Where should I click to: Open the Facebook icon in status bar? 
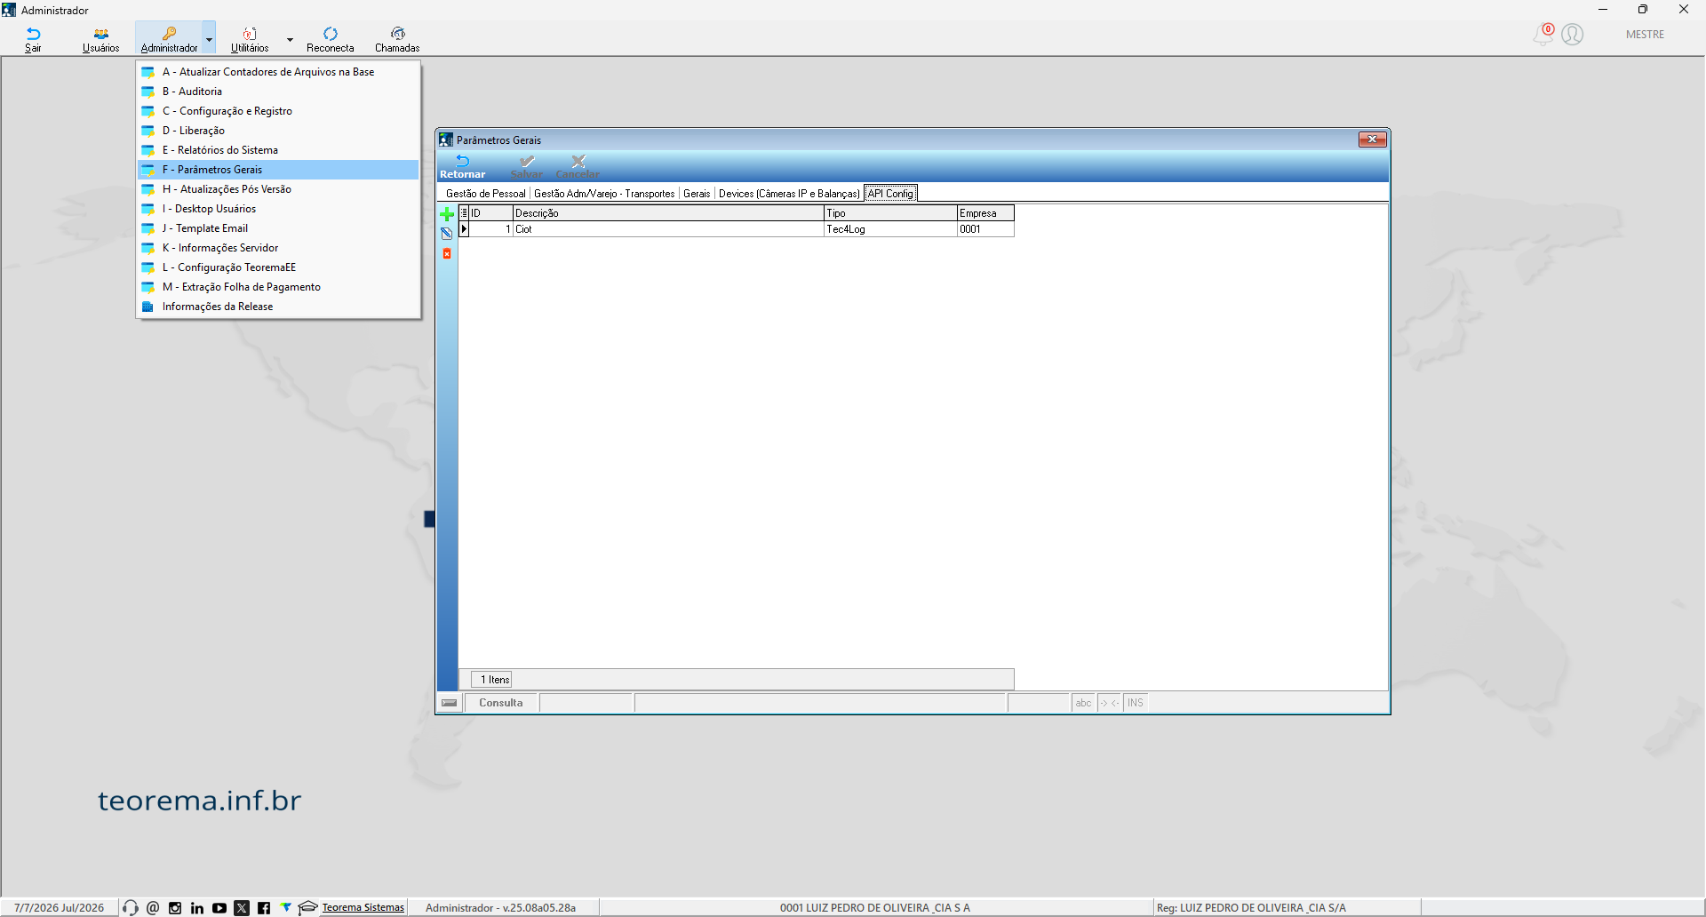pyautogui.click(x=264, y=908)
